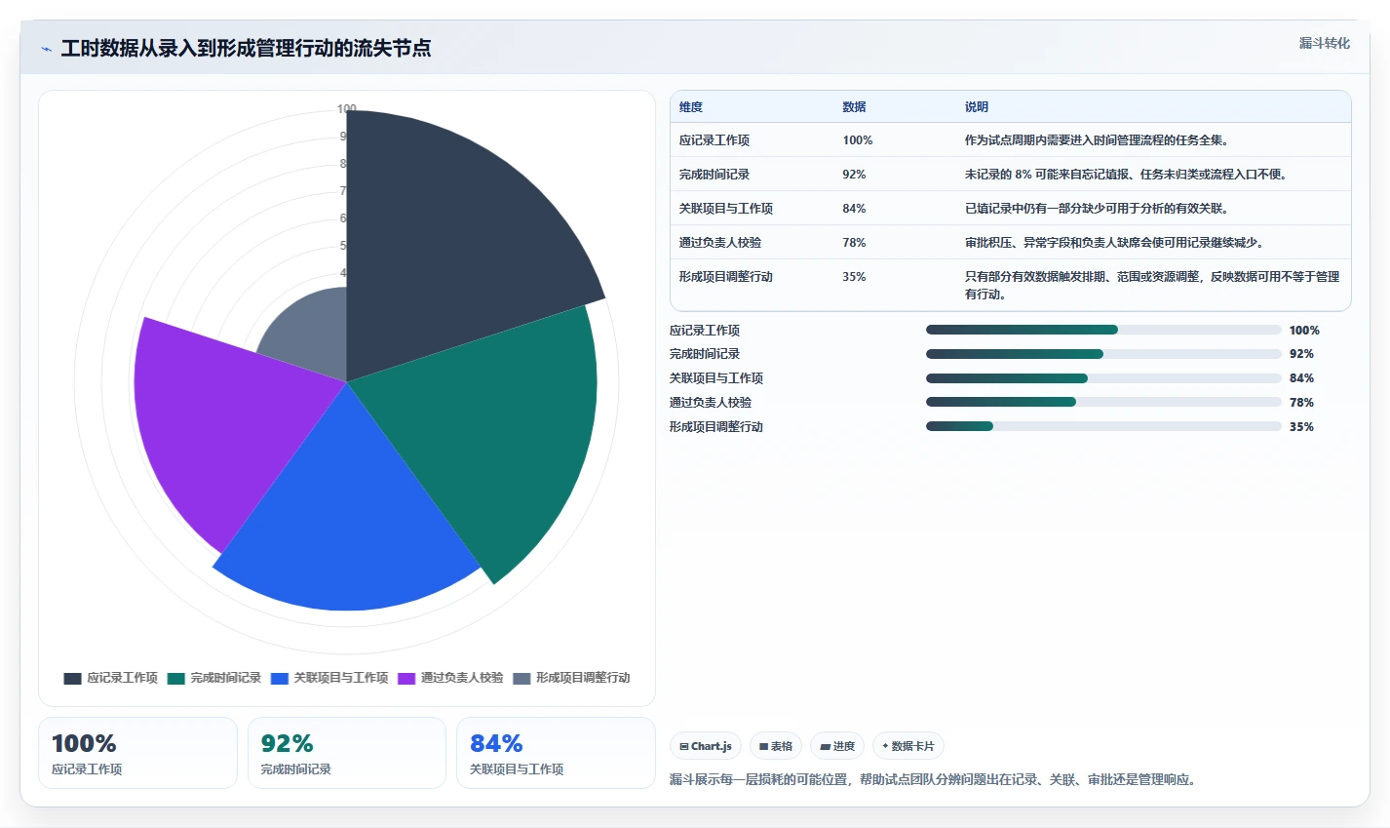Click the 100% value in the table
This screenshot has height=828, width=1390.
pyautogui.click(x=858, y=140)
